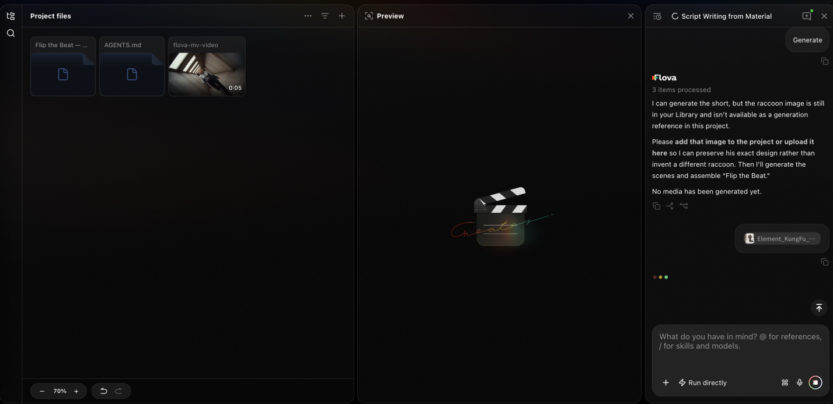Open the filter/sort icon in Project files
Screen dimensions: 833x404
click(325, 16)
